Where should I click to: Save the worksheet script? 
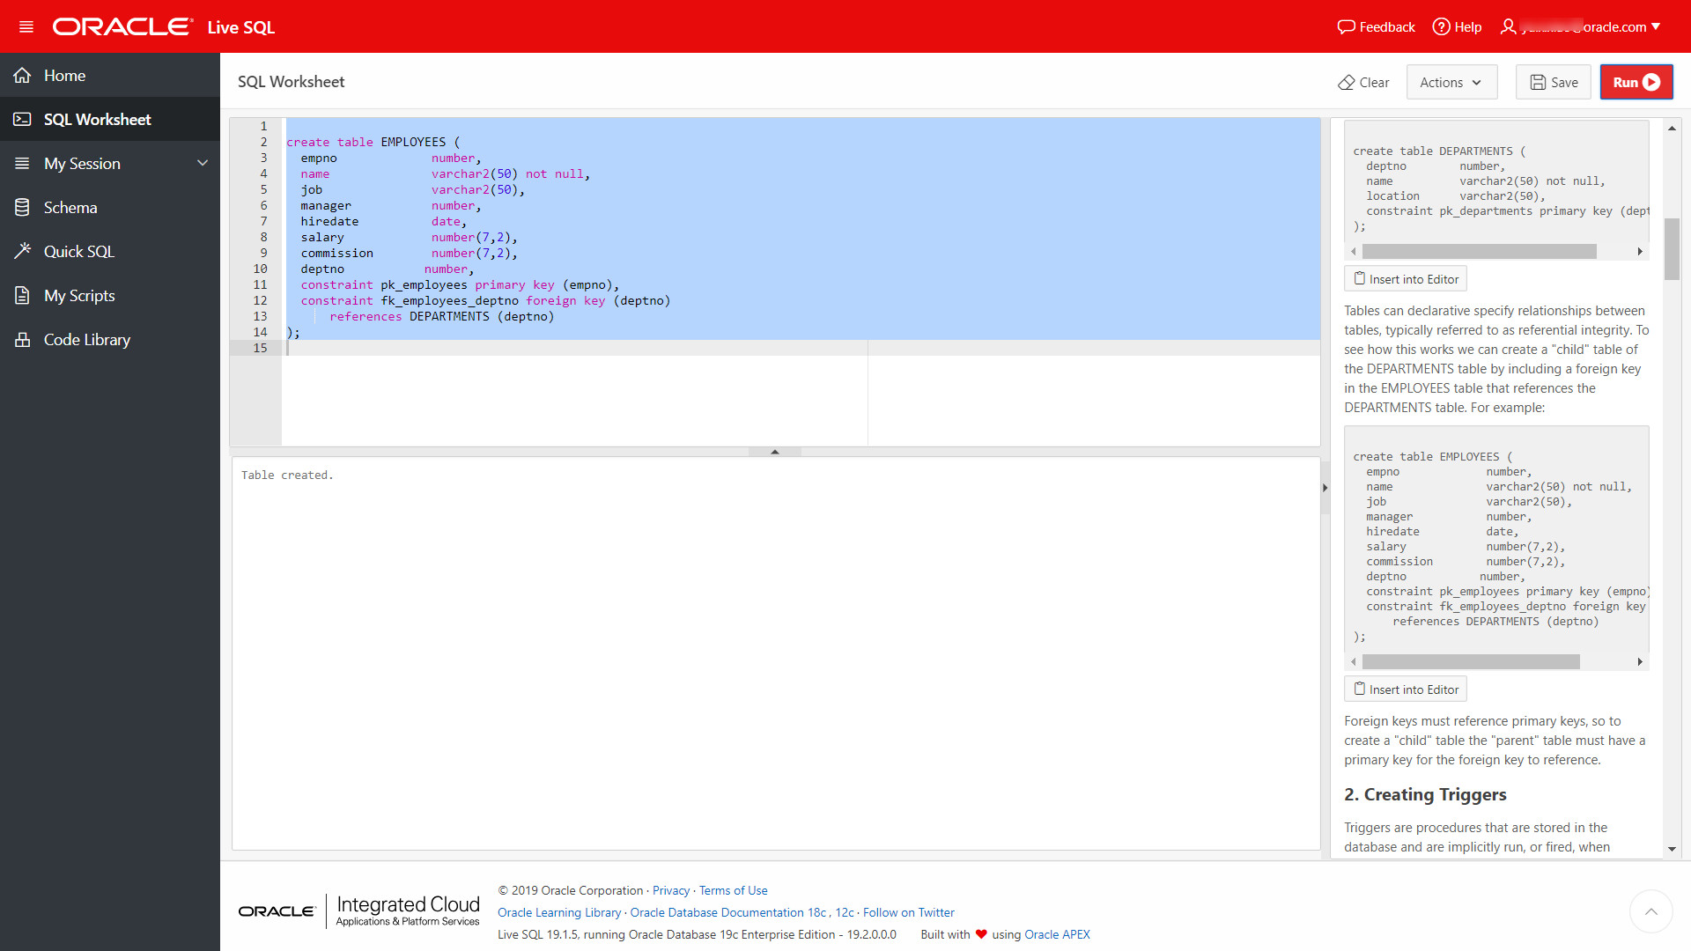click(x=1553, y=82)
